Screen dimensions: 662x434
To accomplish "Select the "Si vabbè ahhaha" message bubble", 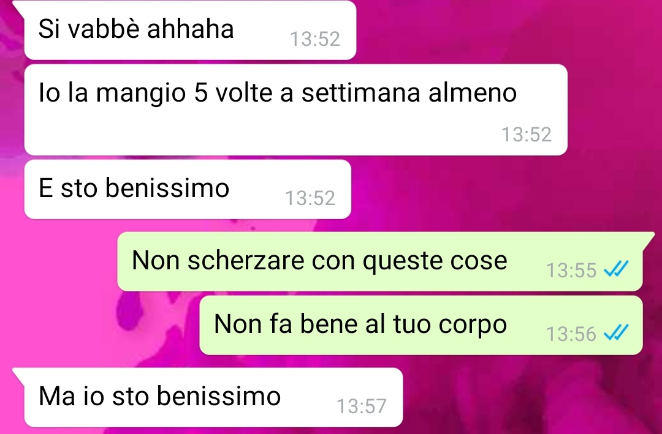I will click(190, 30).
